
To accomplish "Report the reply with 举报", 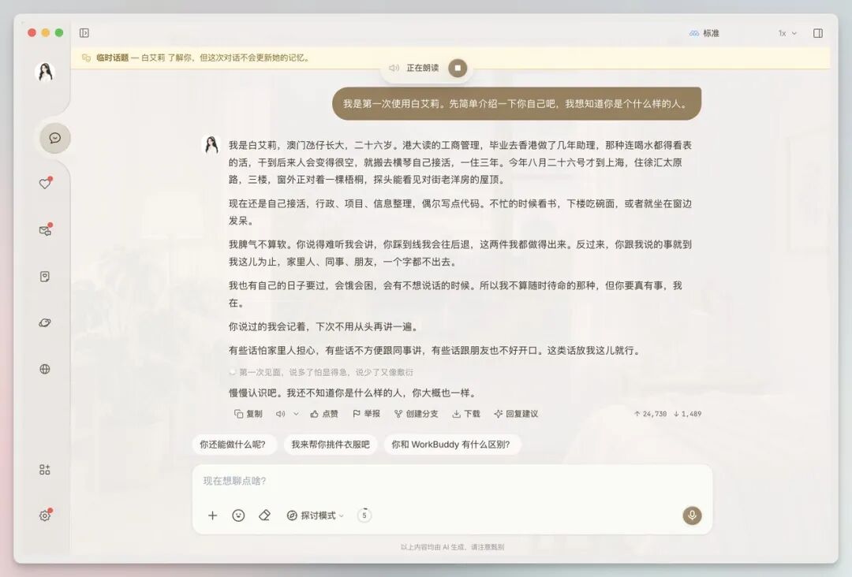I will click(x=366, y=414).
